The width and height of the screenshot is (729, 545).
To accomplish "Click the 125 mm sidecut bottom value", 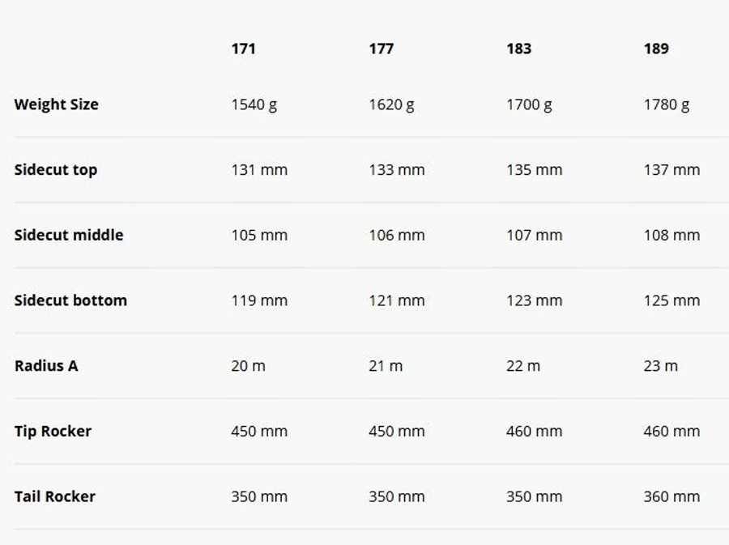I will tap(671, 300).
